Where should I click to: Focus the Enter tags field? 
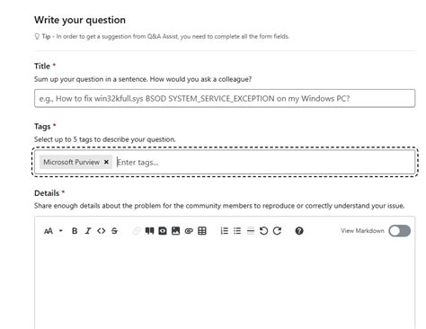[x=265, y=162]
